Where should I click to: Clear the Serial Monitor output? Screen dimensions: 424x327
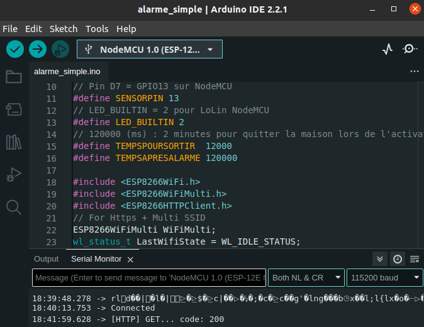(x=415, y=259)
